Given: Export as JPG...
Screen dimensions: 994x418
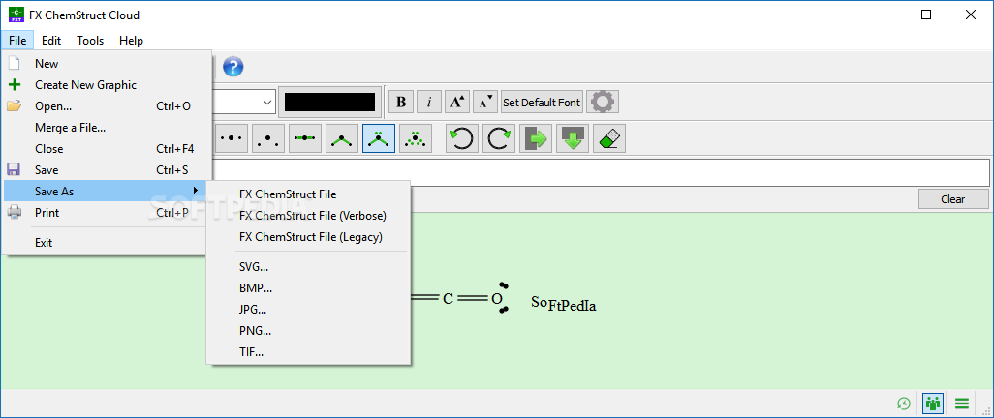Looking at the screenshot, I should (x=309, y=310).
